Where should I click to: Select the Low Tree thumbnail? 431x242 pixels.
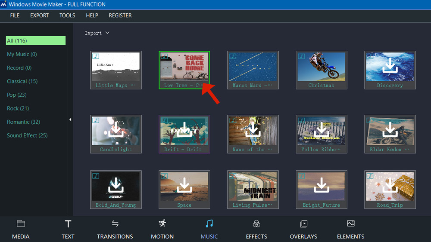(184, 66)
